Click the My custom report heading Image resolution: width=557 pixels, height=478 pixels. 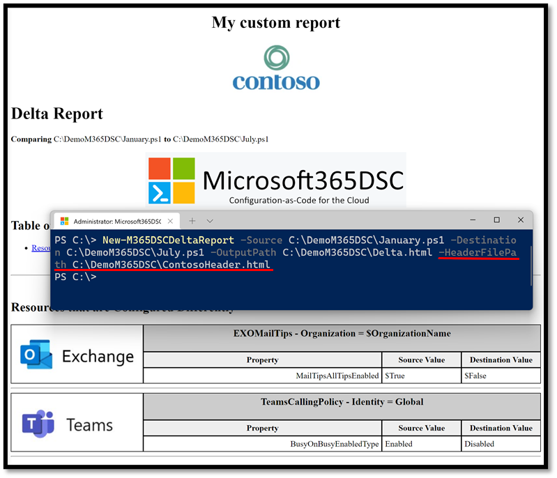(276, 22)
